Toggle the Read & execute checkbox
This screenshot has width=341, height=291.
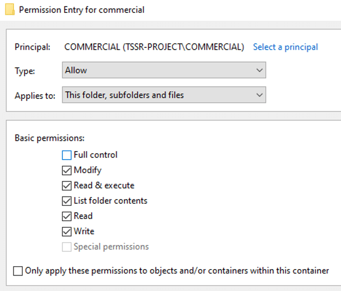[67, 186]
